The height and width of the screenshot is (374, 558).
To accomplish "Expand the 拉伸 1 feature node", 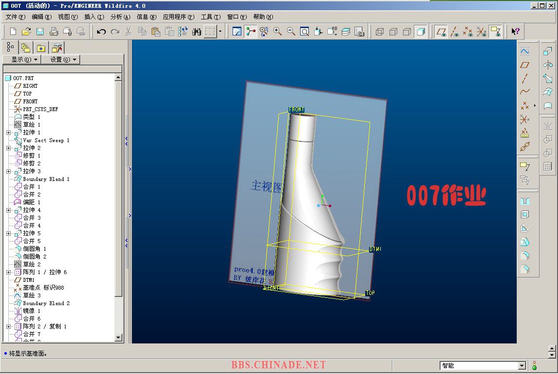I will click(x=8, y=132).
